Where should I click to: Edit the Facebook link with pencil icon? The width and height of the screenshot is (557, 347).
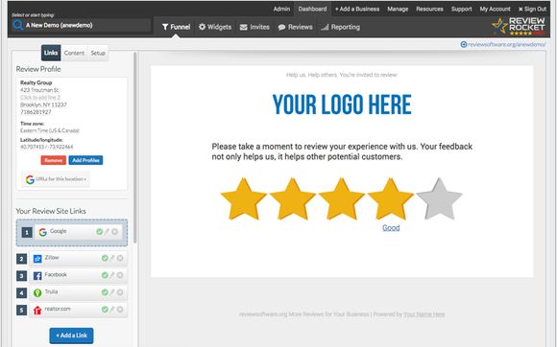coord(112,275)
